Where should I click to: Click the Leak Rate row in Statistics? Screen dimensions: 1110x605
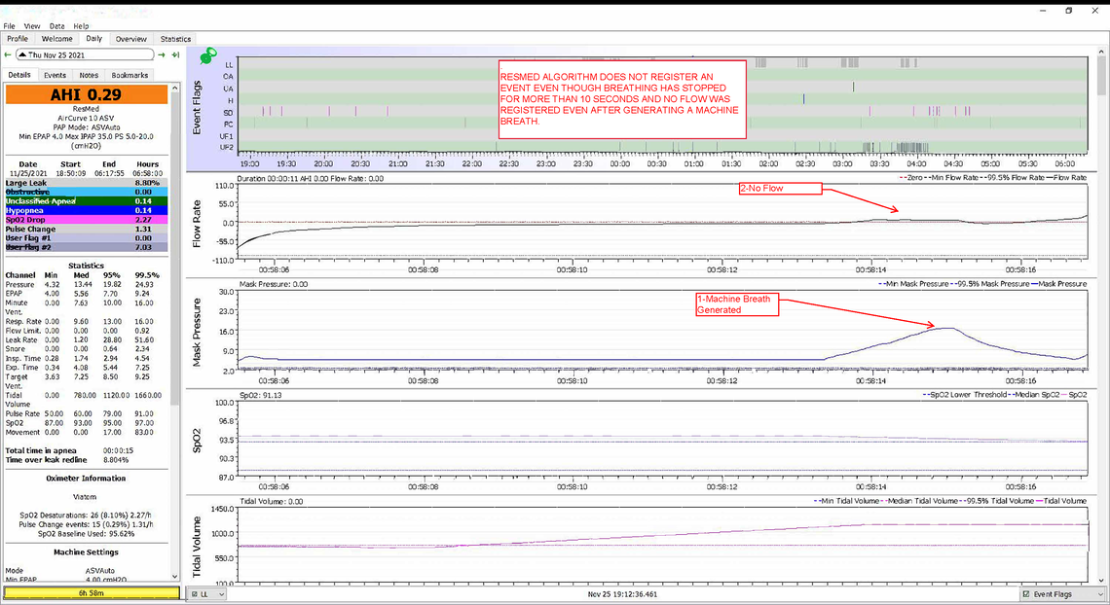[85, 340]
